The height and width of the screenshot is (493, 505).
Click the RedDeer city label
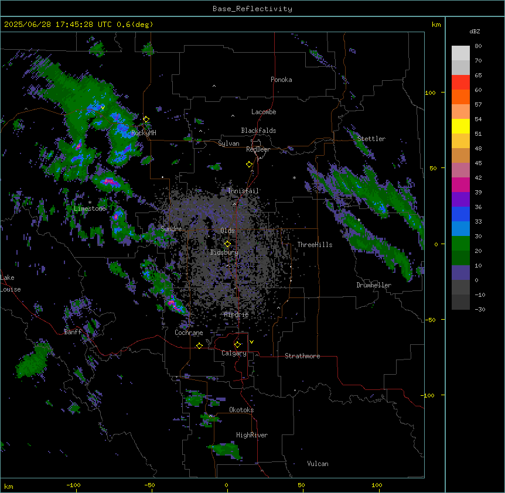pos(258,149)
